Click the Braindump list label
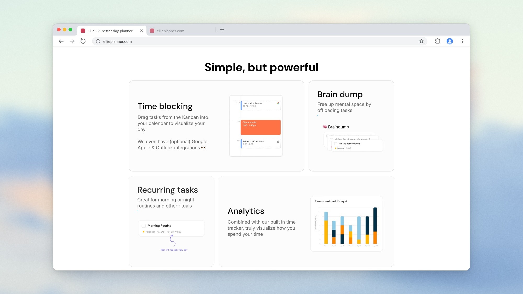523x294 pixels. (338, 127)
